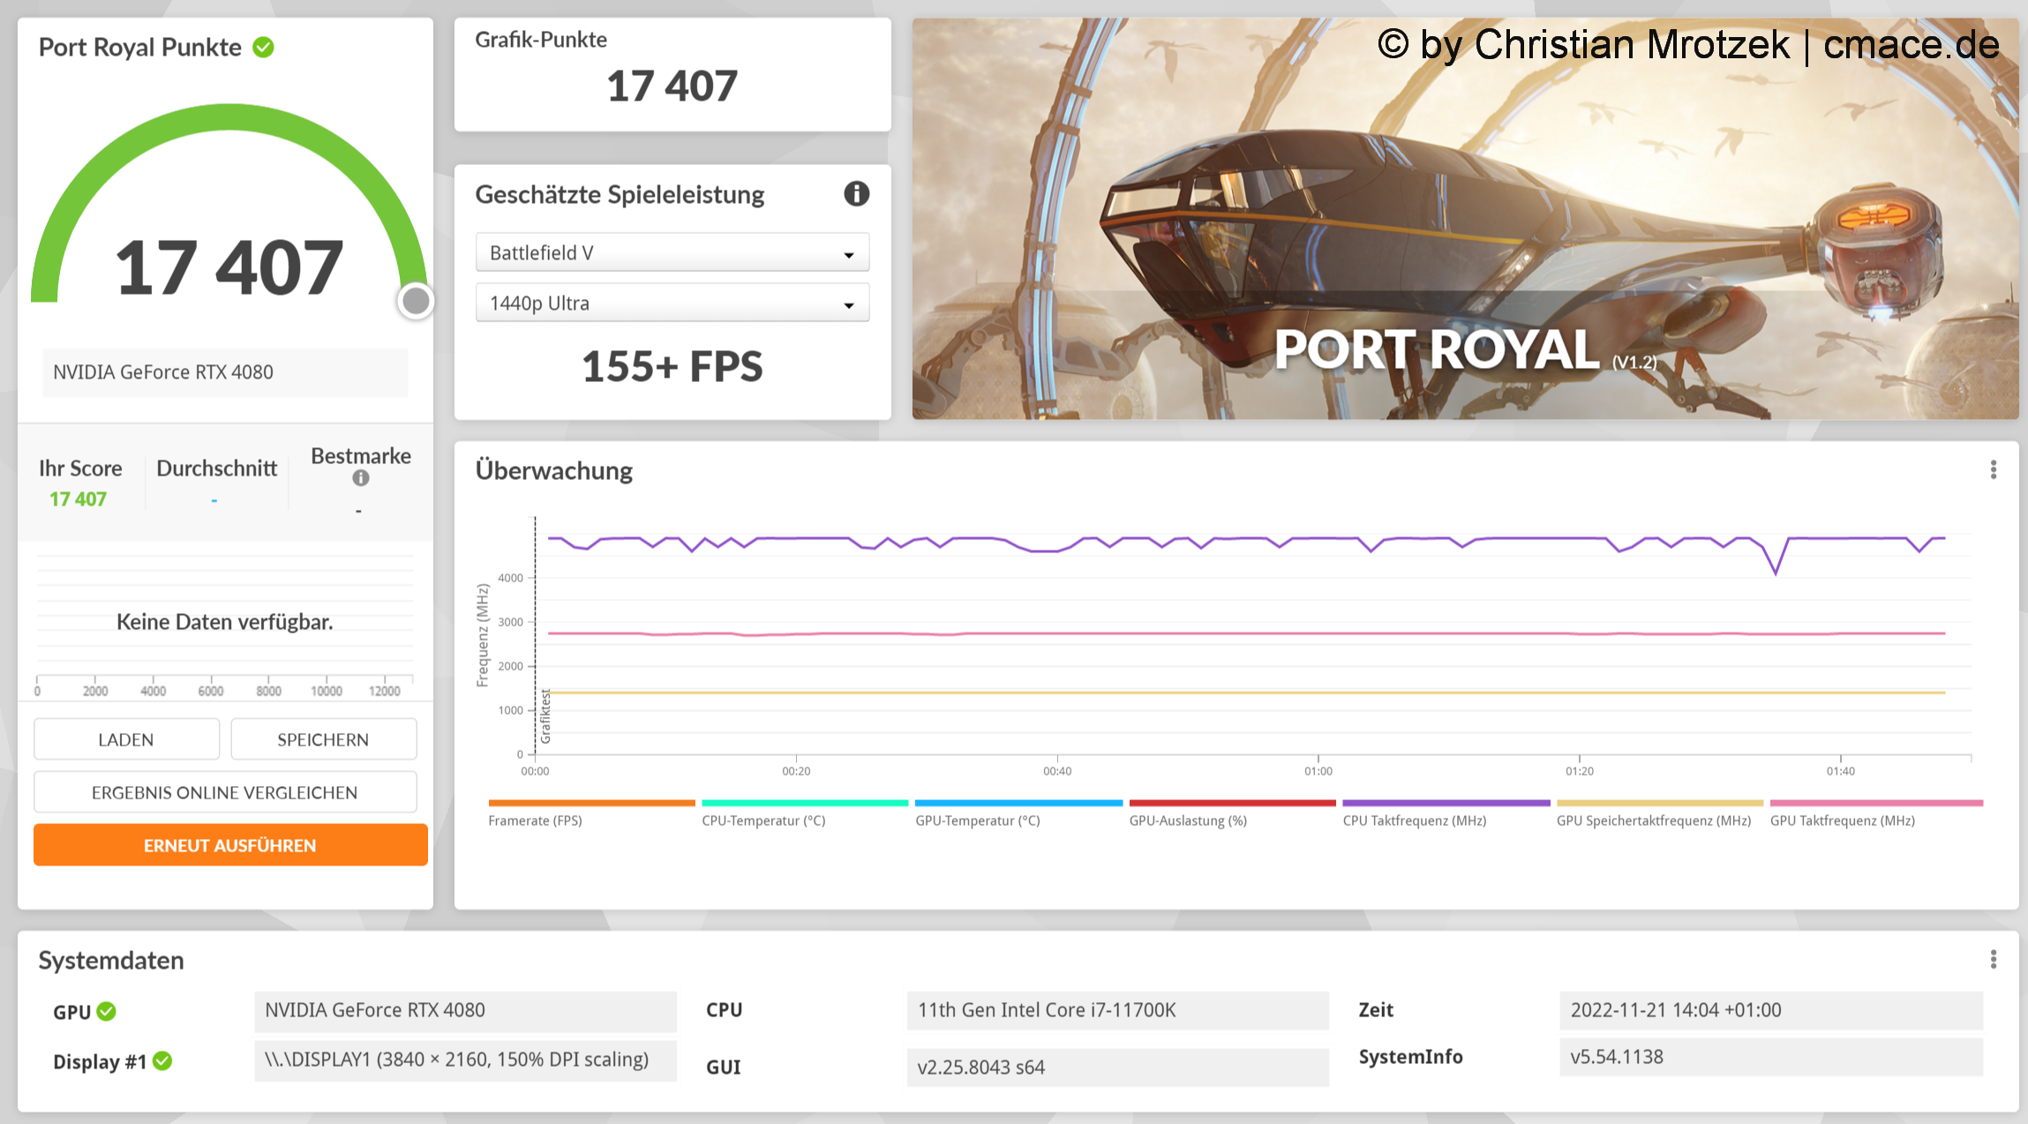
Task: Open three-dot menu in Überwachung panel
Action: point(1993,470)
